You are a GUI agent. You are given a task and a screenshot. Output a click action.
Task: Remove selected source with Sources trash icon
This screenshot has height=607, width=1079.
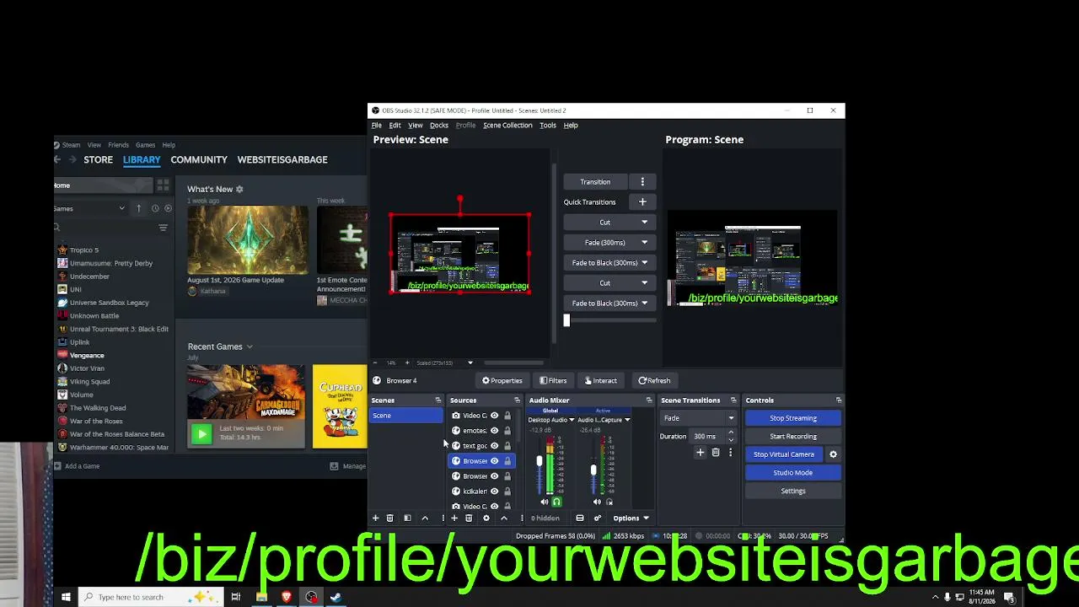pyautogui.click(x=469, y=518)
